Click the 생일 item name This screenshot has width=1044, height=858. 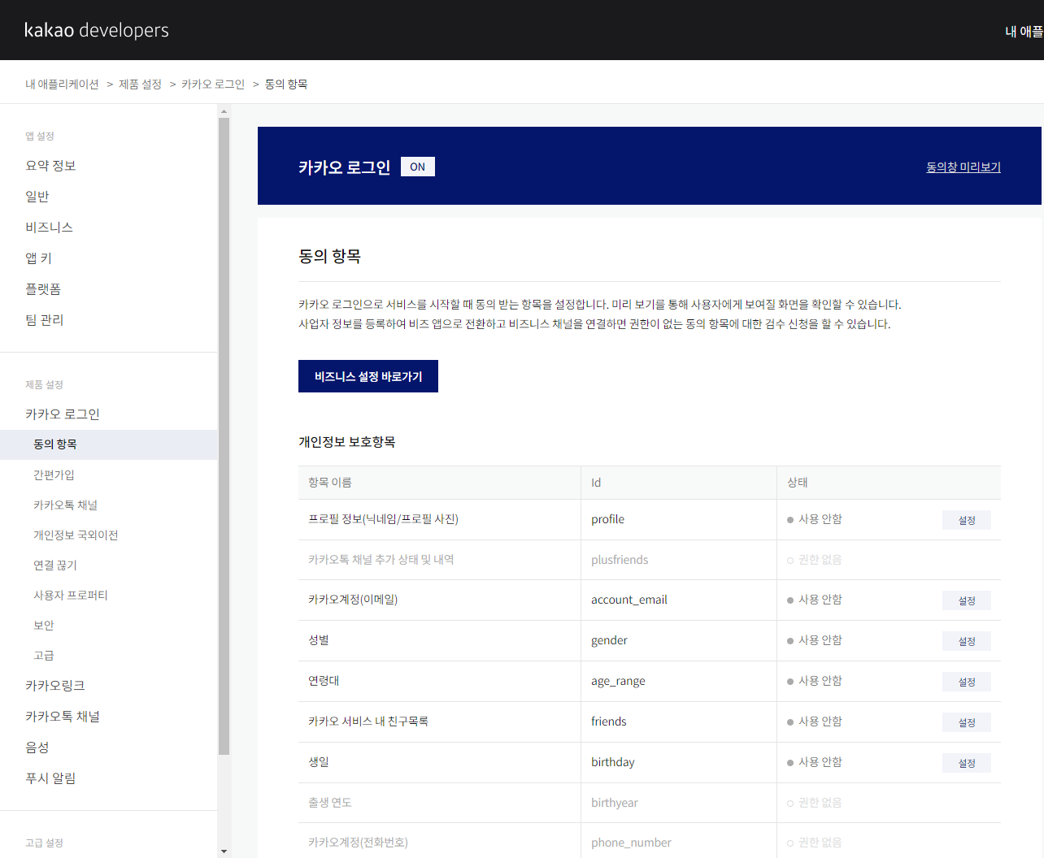319,762
